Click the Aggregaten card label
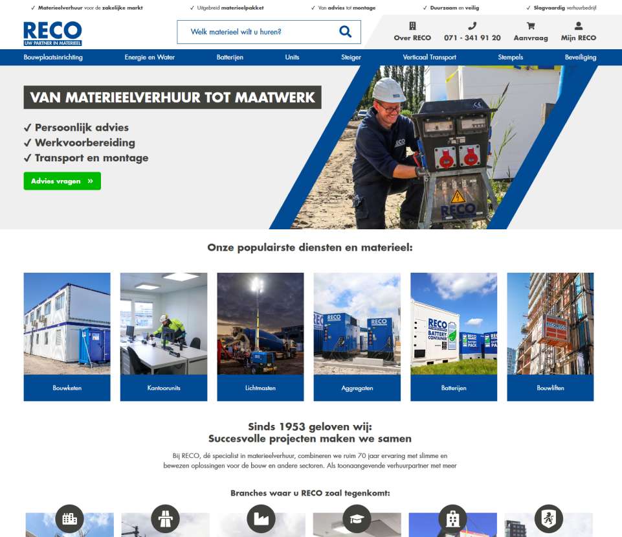 [x=357, y=388]
